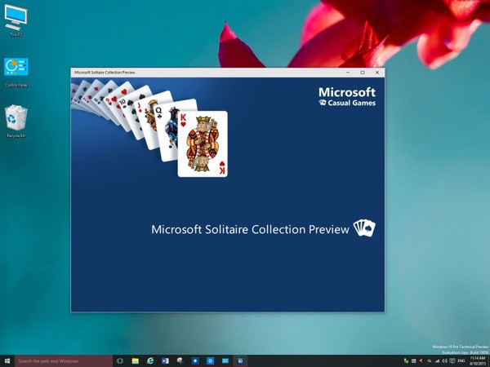Image resolution: width=490 pixels, height=367 pixels.
Task: Click the ENG language indicator
Action: click(461, 360)
